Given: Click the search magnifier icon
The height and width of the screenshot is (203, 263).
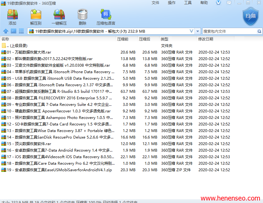Looking at the screenshot, I should click(x=259, y=31).
